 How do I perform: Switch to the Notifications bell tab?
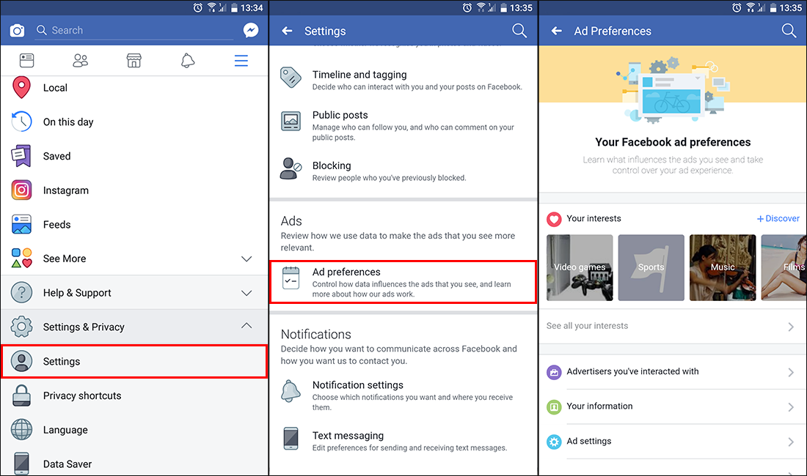[188, 61]
